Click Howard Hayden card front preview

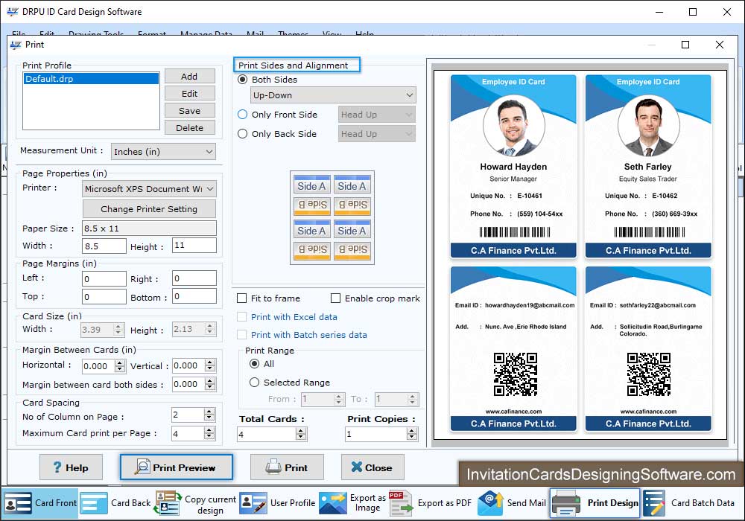(513, 167)
